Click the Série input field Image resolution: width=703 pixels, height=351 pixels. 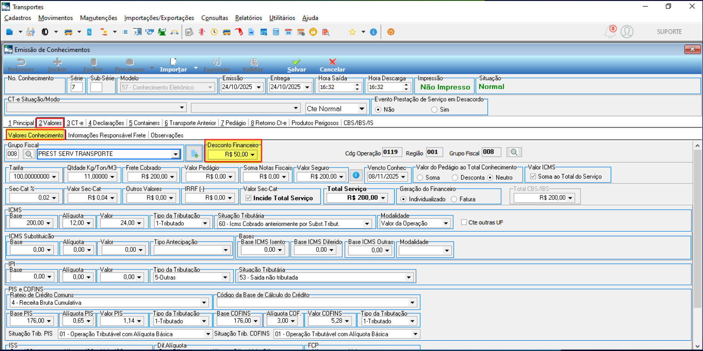coord(77,87)
